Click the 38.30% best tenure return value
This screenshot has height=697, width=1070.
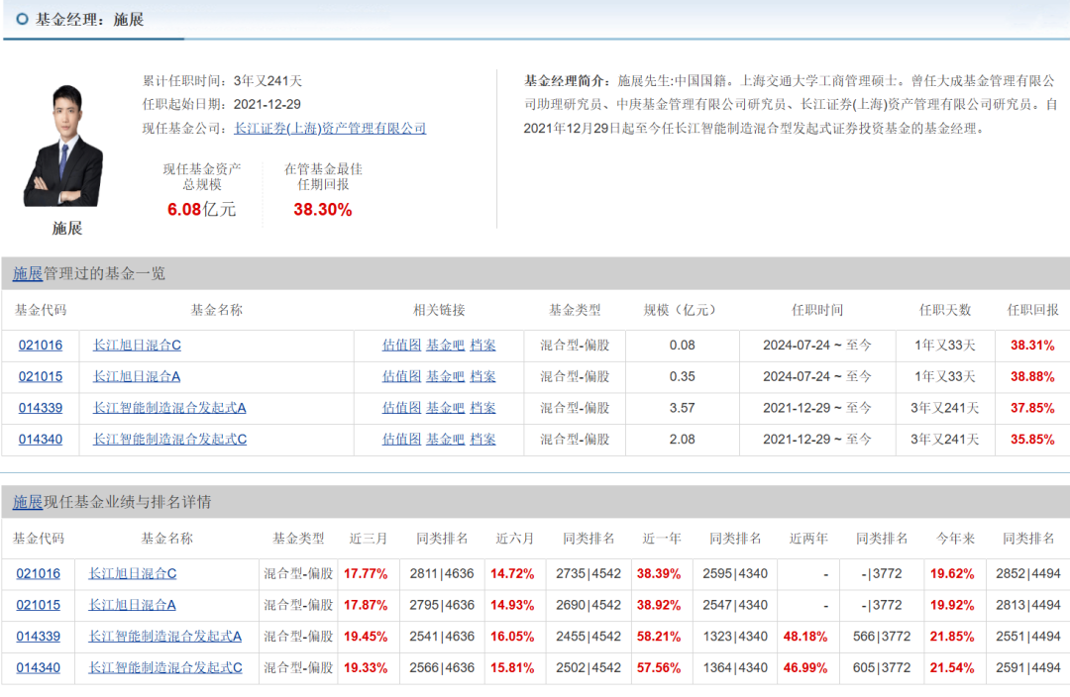[x=323, y=209]
